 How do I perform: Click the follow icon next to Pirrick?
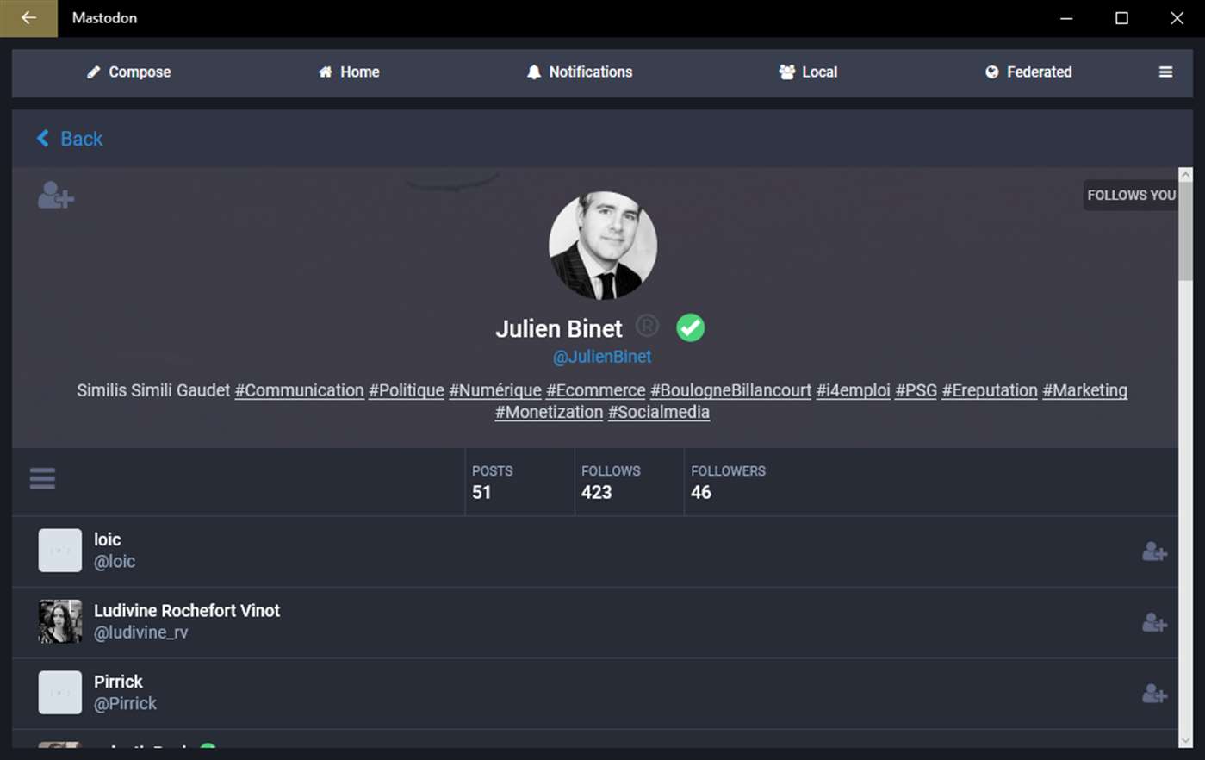pyautogui.click(x=1154, y=694)
